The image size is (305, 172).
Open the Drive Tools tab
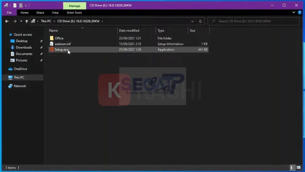pos(74,13)
